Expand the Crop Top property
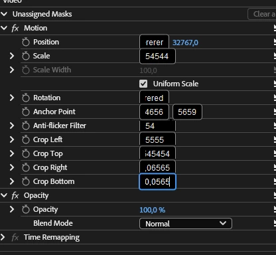This screenshot has width=276, height=255. coord(12,153)
